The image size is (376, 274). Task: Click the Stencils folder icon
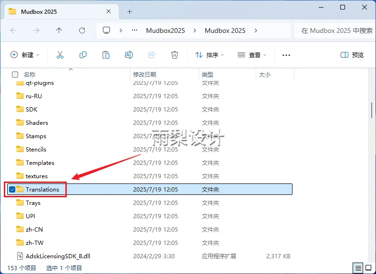click(20, 149)
